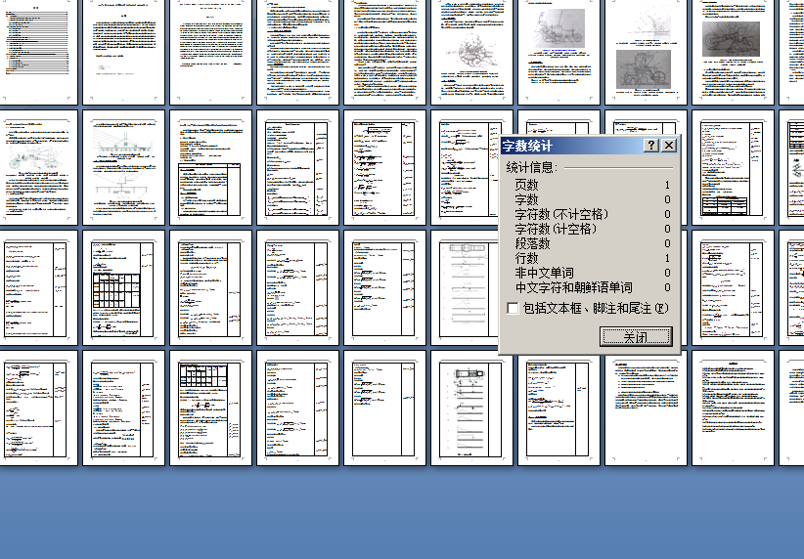Image resolution: width=804 pixels, height=559 pixels.
Task: Click the 字符数(不计空格) label
Action: (x=561, y=214)
